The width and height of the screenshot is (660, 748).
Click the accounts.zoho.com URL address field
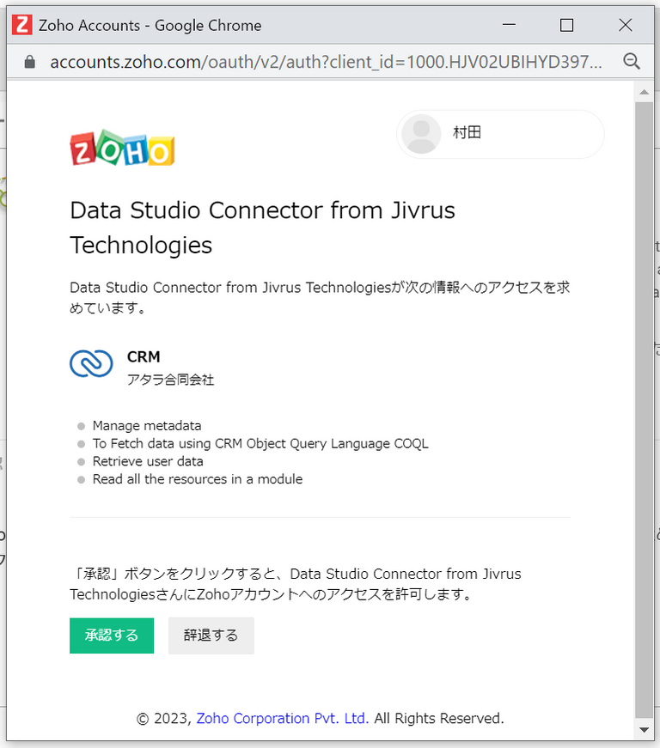326,62
